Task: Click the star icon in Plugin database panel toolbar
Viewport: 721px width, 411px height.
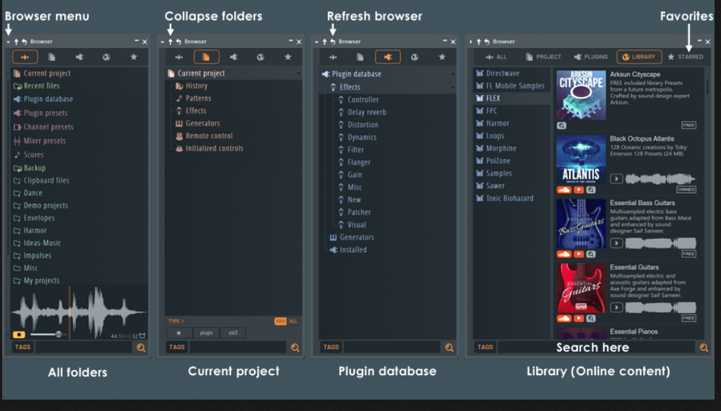Action: 442,57
